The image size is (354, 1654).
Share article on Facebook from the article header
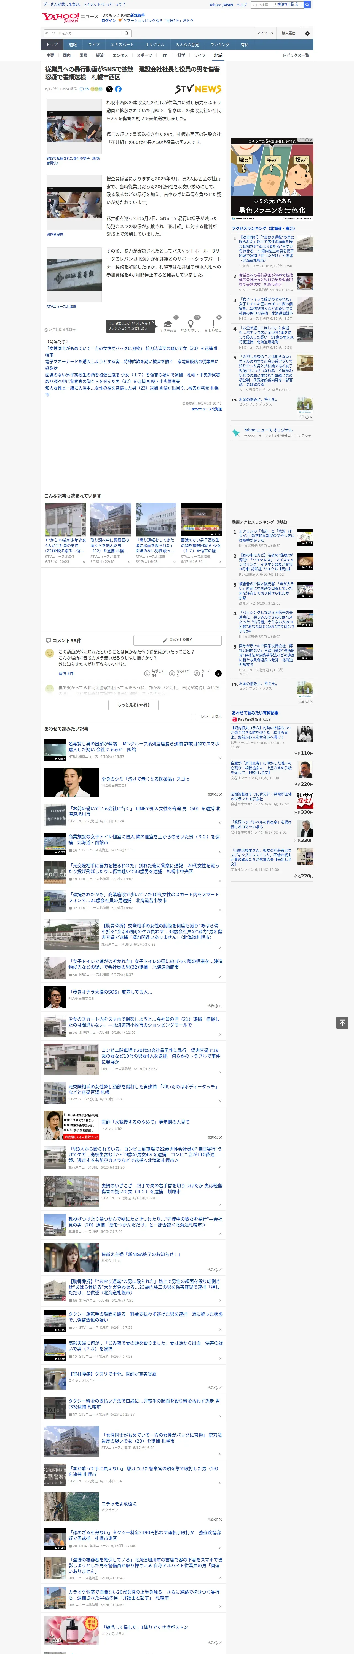tap(118, 89)
